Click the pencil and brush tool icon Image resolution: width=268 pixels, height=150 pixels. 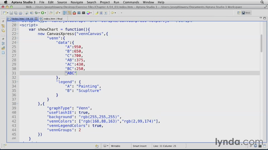(x=57, y=13)
